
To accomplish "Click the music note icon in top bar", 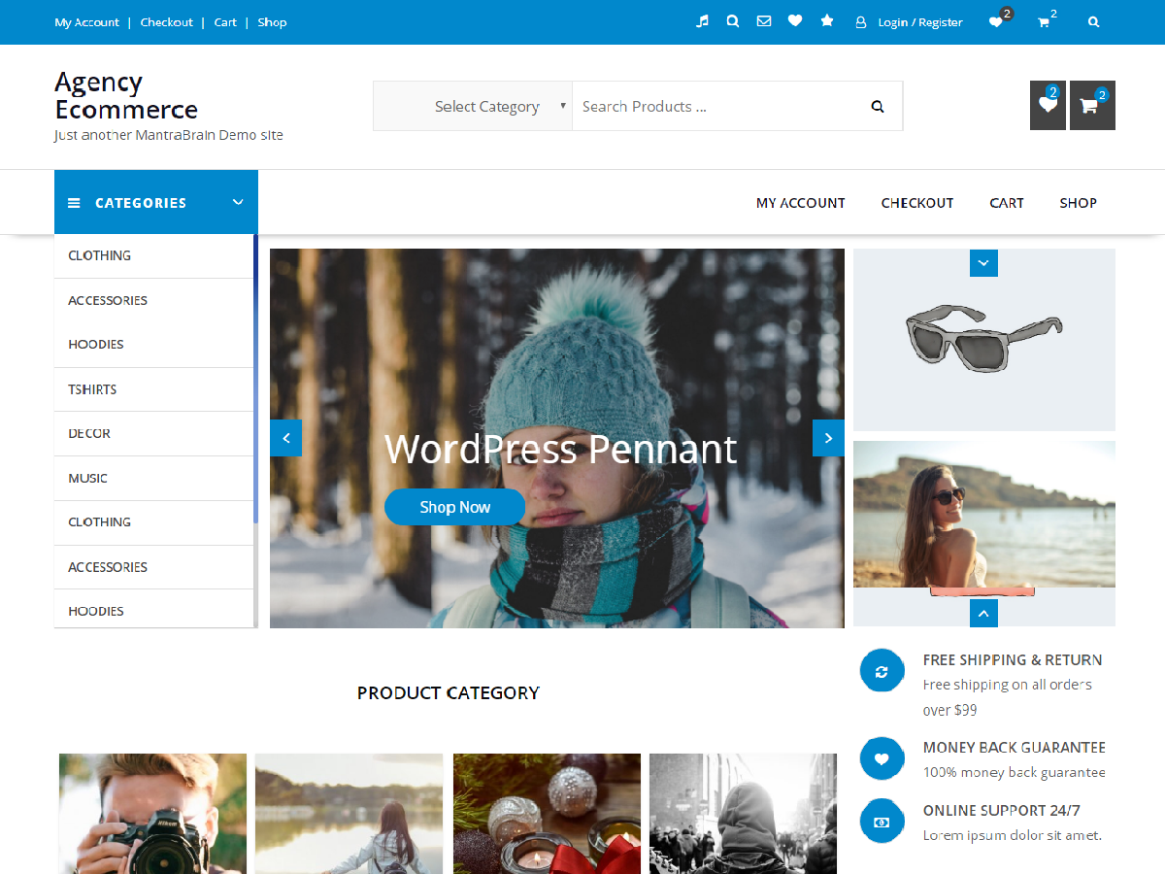I will coord(701,20).
